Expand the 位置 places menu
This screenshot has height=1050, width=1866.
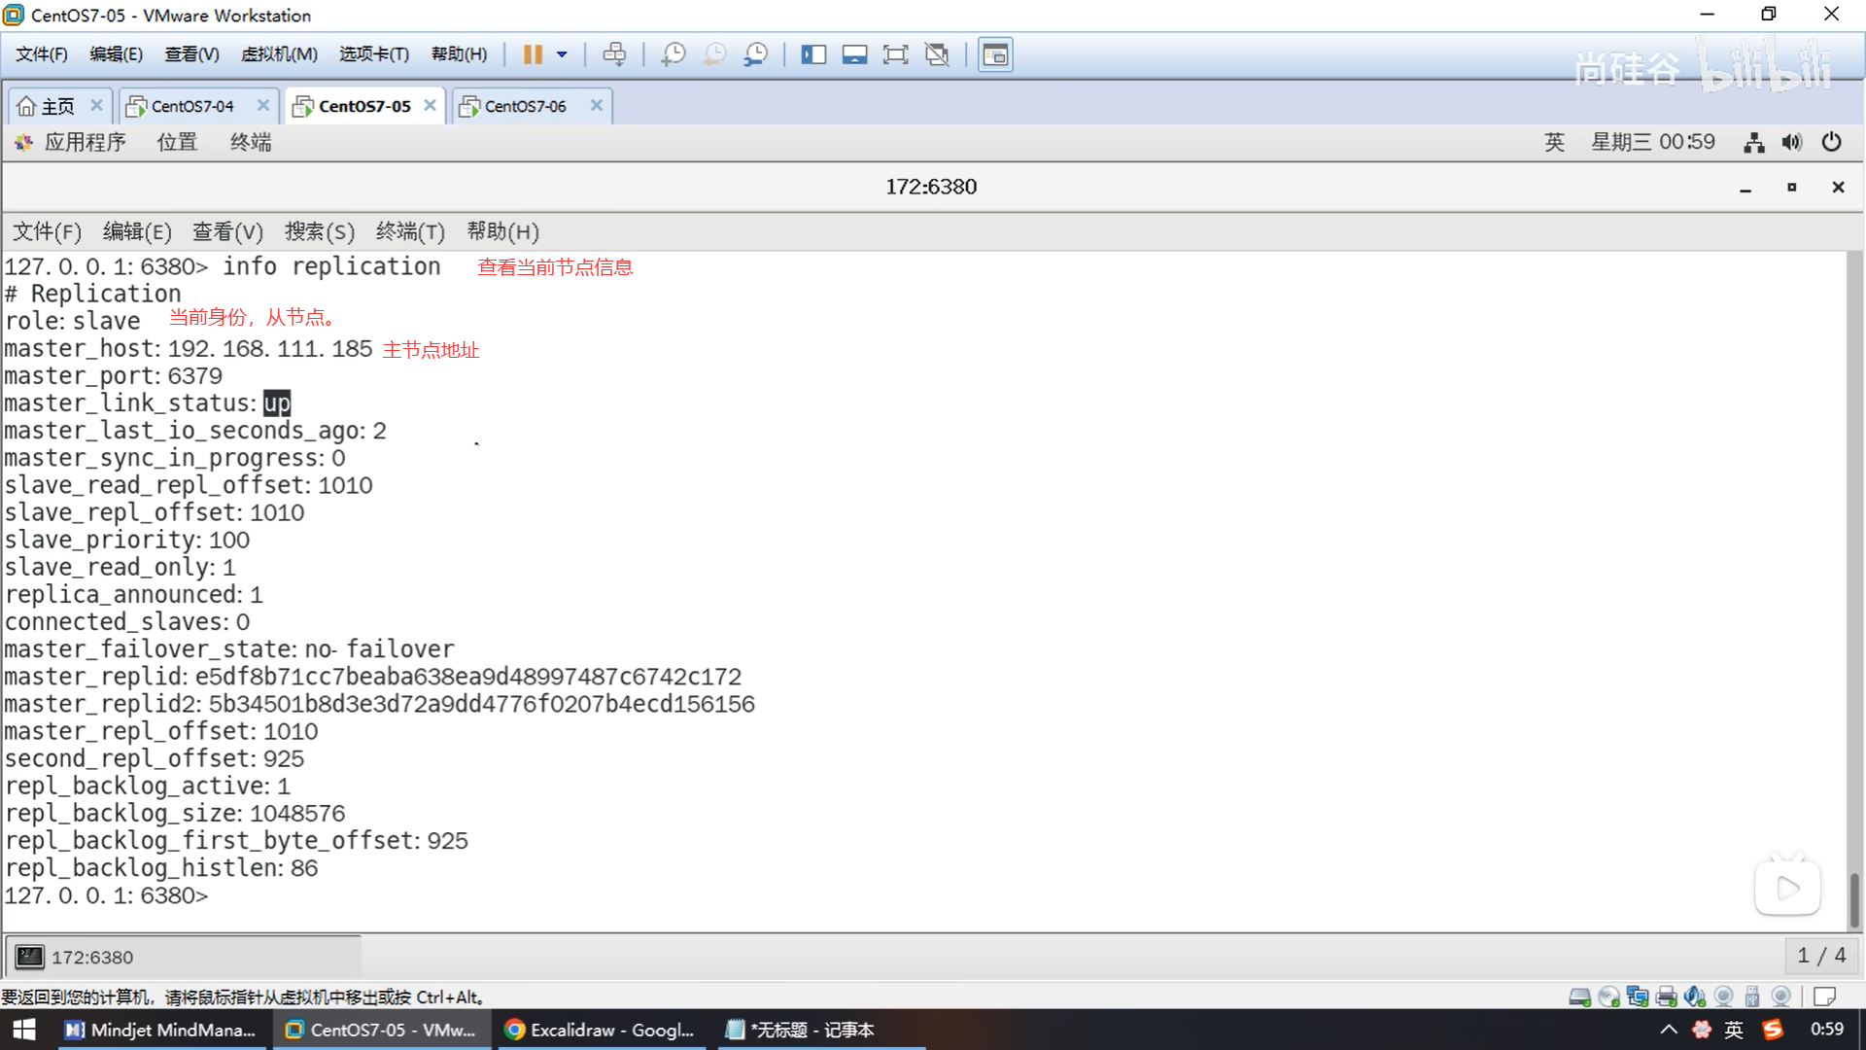tap(177, 142)
